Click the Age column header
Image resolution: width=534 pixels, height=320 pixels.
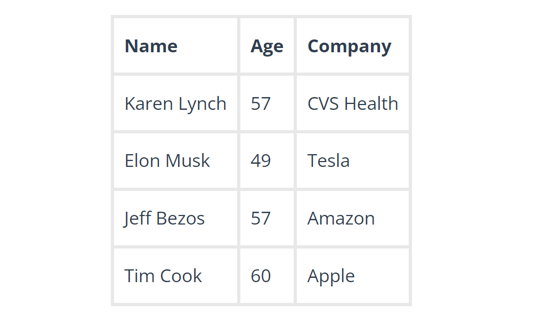267,46
